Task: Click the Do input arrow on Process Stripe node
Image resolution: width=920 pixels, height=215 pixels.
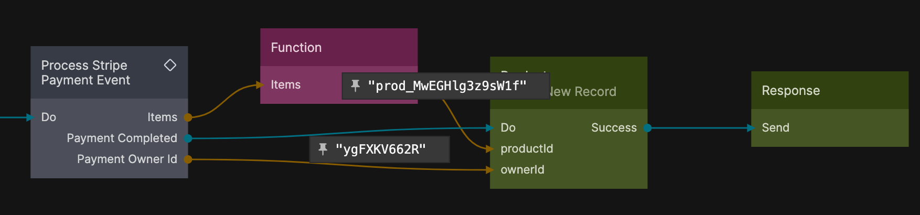Action: pyautogui.click(x=30, y=117)
